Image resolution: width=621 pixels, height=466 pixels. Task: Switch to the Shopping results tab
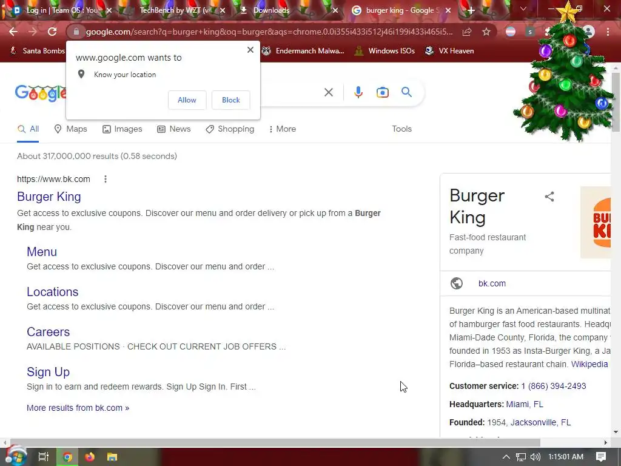[x=230, y=129]
